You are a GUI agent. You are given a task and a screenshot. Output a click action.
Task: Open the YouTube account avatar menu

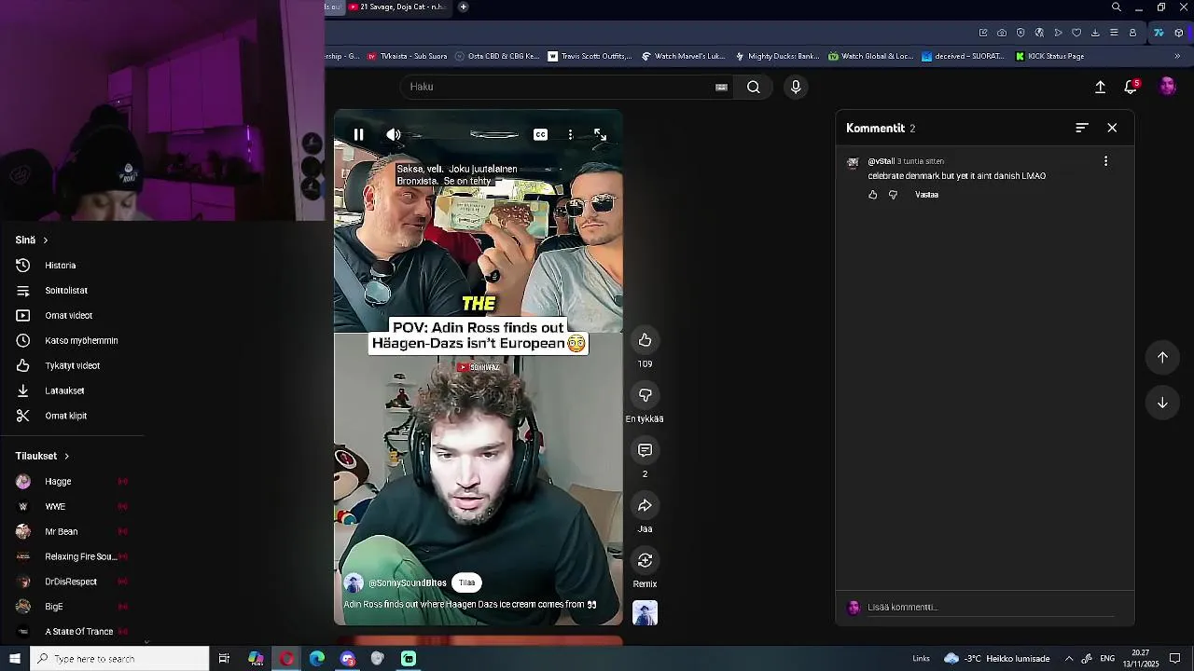[x=1167, y=87]
